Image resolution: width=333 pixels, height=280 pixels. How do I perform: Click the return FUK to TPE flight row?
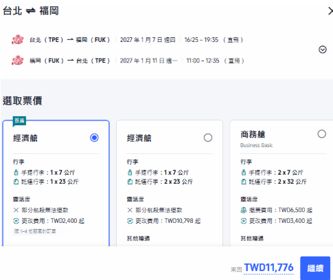[128, 61]
